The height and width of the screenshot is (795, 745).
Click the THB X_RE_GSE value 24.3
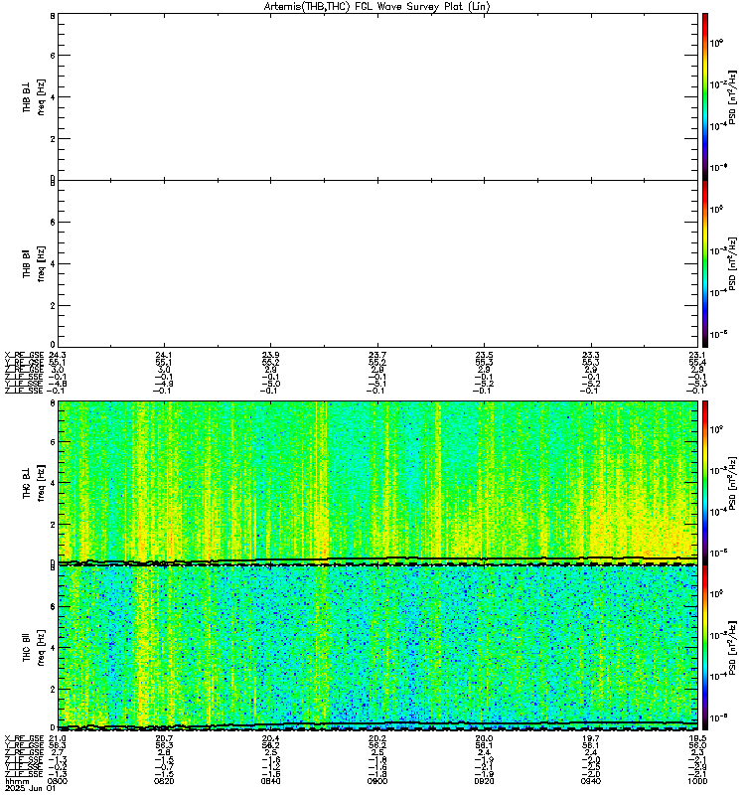click(x=57, y=355)
